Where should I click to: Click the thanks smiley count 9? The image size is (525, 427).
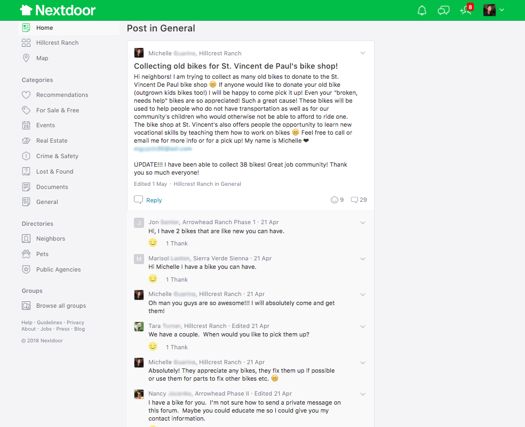(337, 200)
